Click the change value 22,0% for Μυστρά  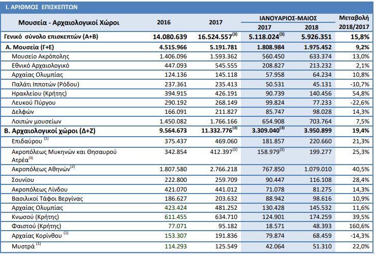click(x=361, y=246)
